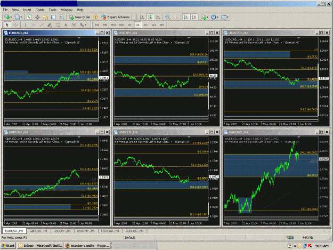
Task: Click the 9:39 AM system clock
Action: (322, 246)
